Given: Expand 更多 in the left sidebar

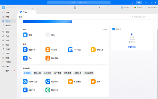Looking at the screenshot, I should click(x=7, y=71).
